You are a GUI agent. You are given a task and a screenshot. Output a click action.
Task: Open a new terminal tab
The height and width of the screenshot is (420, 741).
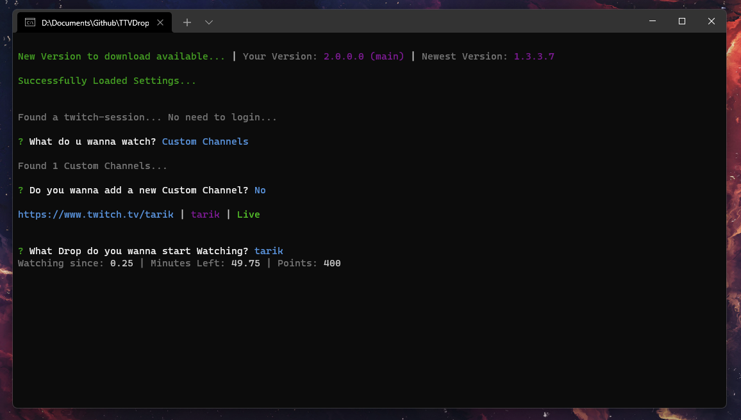187,22
